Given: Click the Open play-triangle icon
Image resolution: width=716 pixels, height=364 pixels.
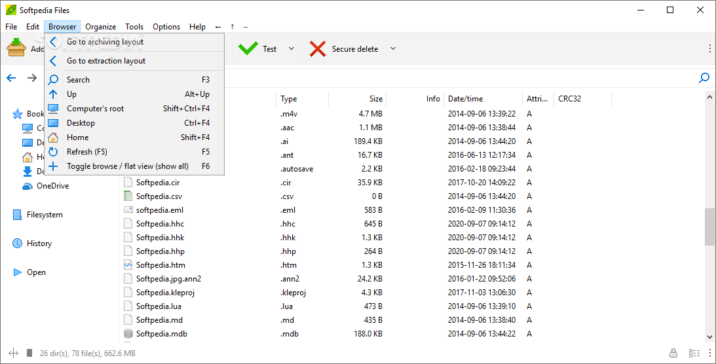Looking at the screenshot, I should 18,272.
